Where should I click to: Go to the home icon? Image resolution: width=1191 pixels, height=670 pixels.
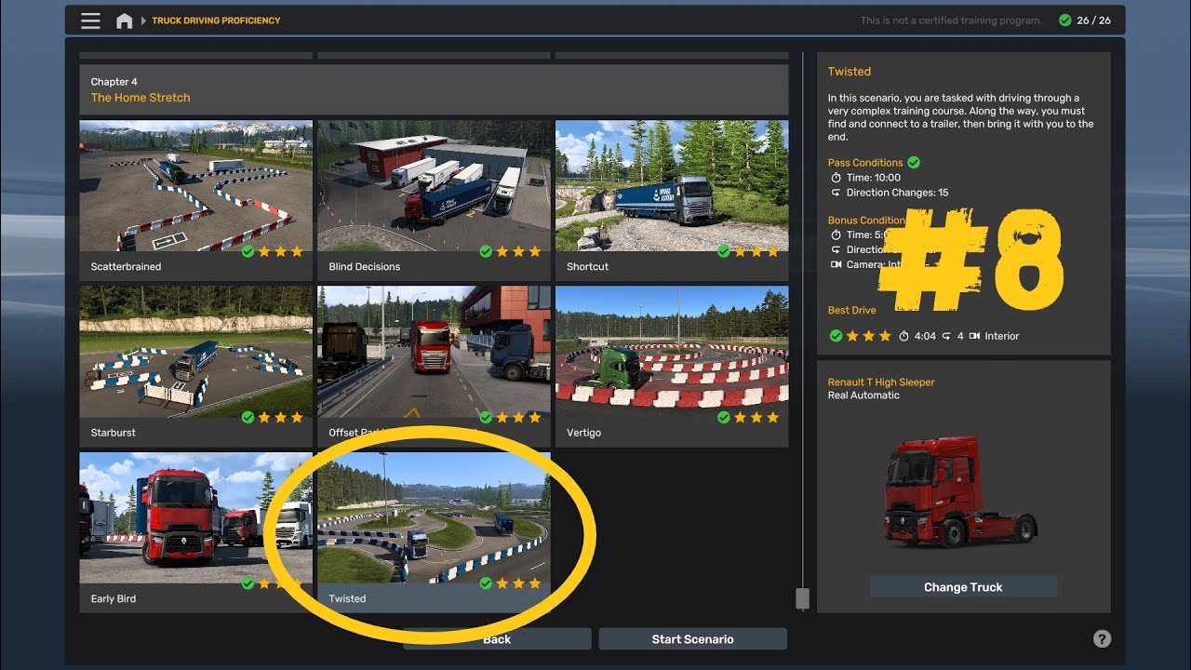click(x=124, y=20)
